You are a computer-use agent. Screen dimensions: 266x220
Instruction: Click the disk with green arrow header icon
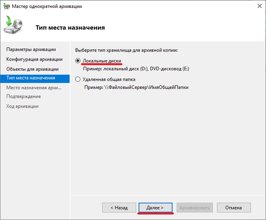click(x=14, y=26)
